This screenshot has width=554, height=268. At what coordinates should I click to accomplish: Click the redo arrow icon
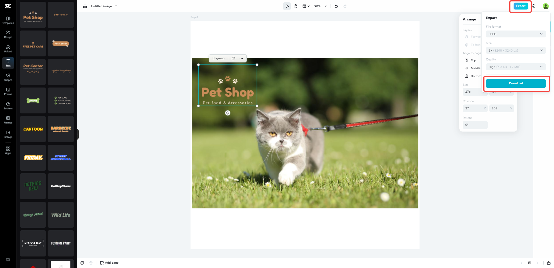[x=345, y=6]
